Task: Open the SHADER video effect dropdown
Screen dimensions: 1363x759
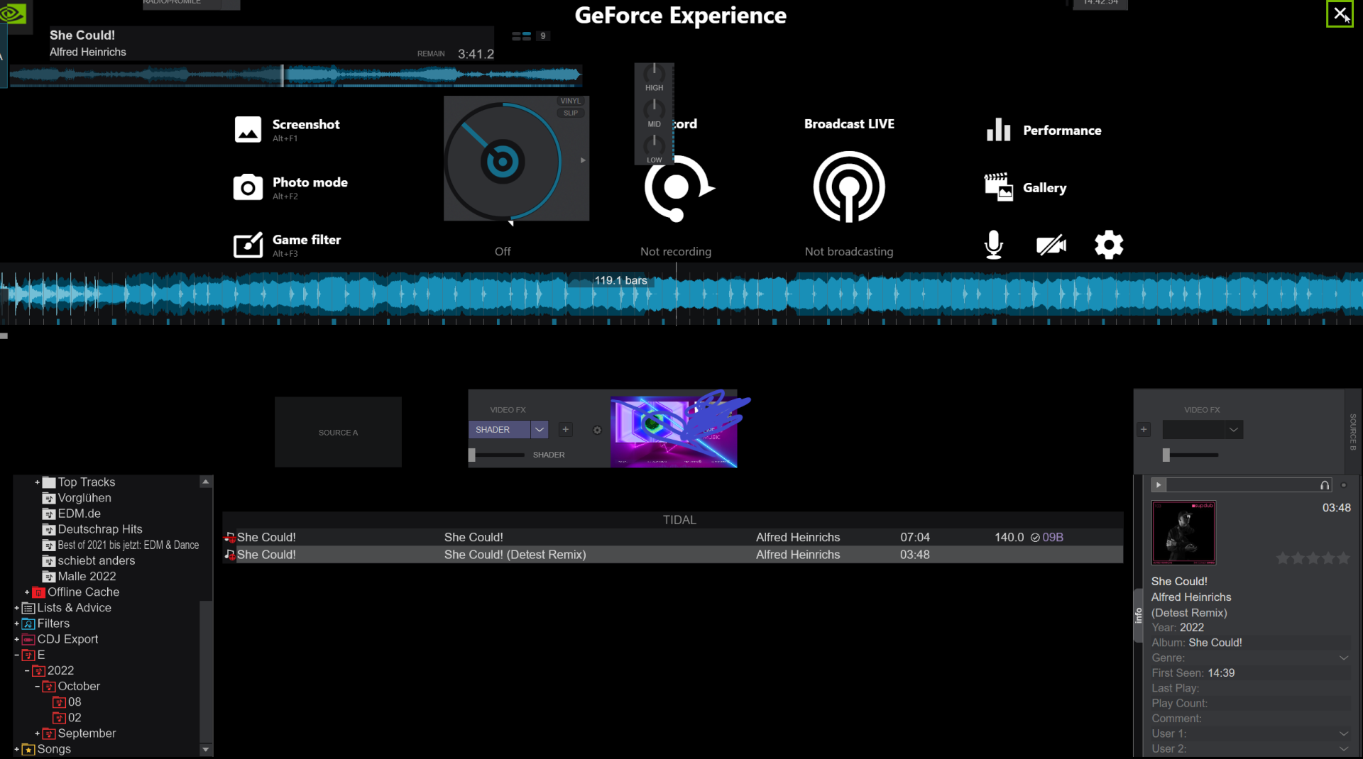Action: [540, 429]
